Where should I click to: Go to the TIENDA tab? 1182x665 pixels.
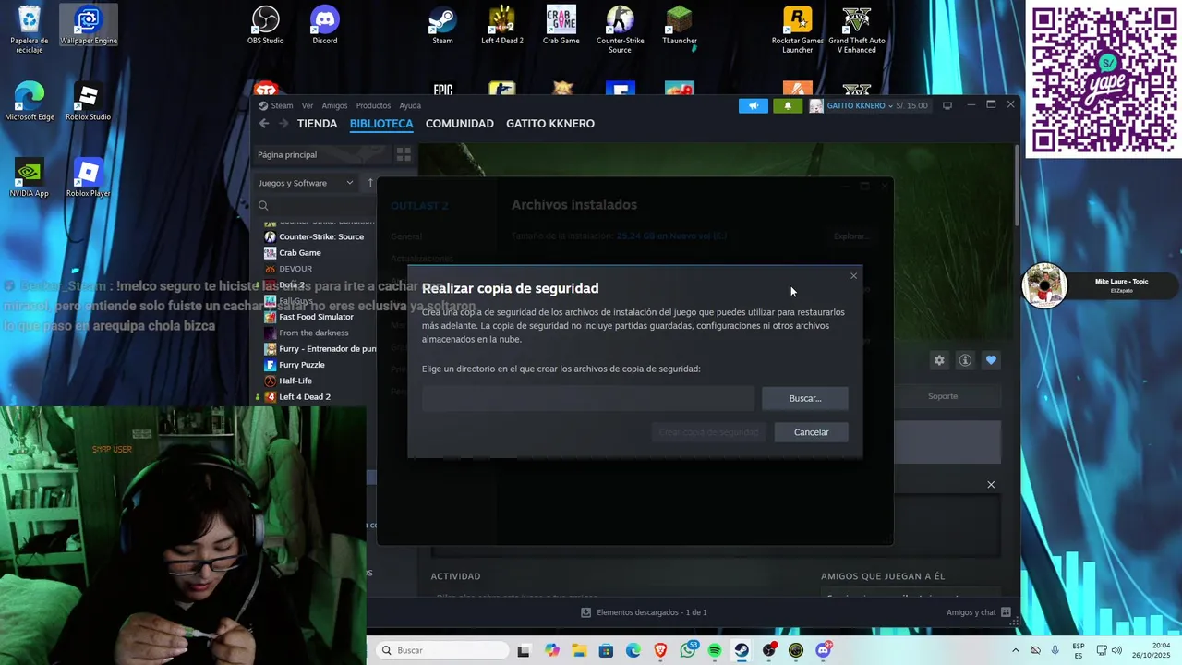(x=317, y=124)
